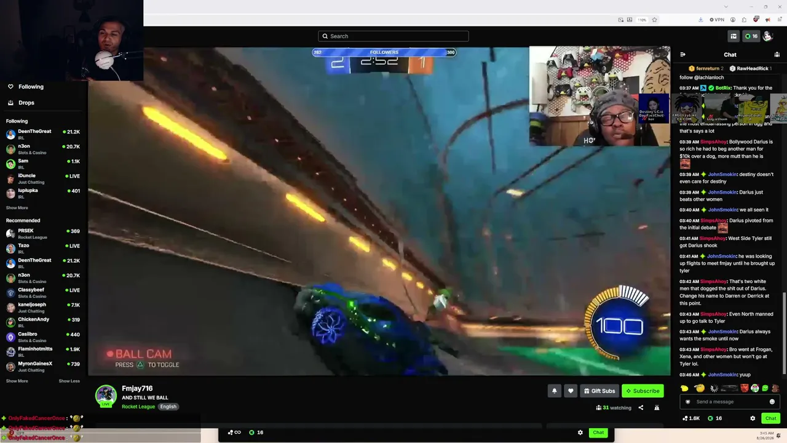
Task: Click the fernreturn gifter name in chat
Action: [708, 68]
